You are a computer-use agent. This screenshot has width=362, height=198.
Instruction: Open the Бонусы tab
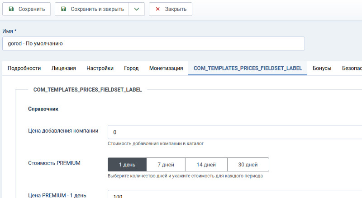point(322,68)
